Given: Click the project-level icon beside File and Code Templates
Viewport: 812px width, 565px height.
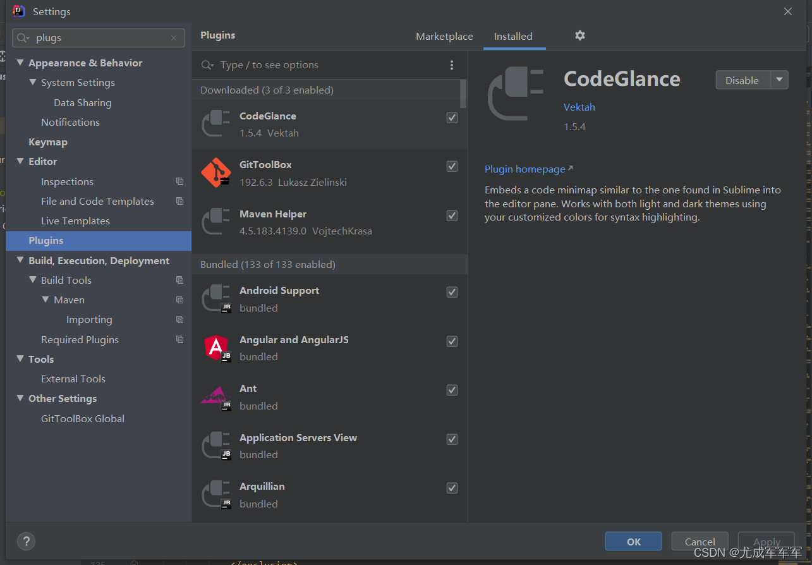Looking at the screenshot, I should [180, 201].
